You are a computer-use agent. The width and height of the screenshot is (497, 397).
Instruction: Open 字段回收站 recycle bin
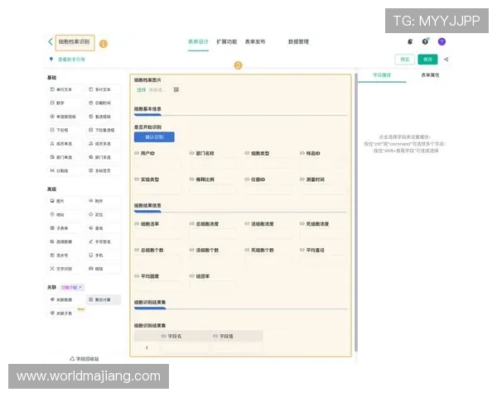pyautogui.click(x=84, y=359)
